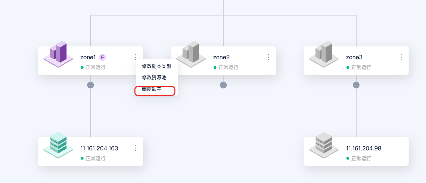Click the 11.161.204.98 server address label
This screenshot has height=183, width=426.
click(364, 148)
